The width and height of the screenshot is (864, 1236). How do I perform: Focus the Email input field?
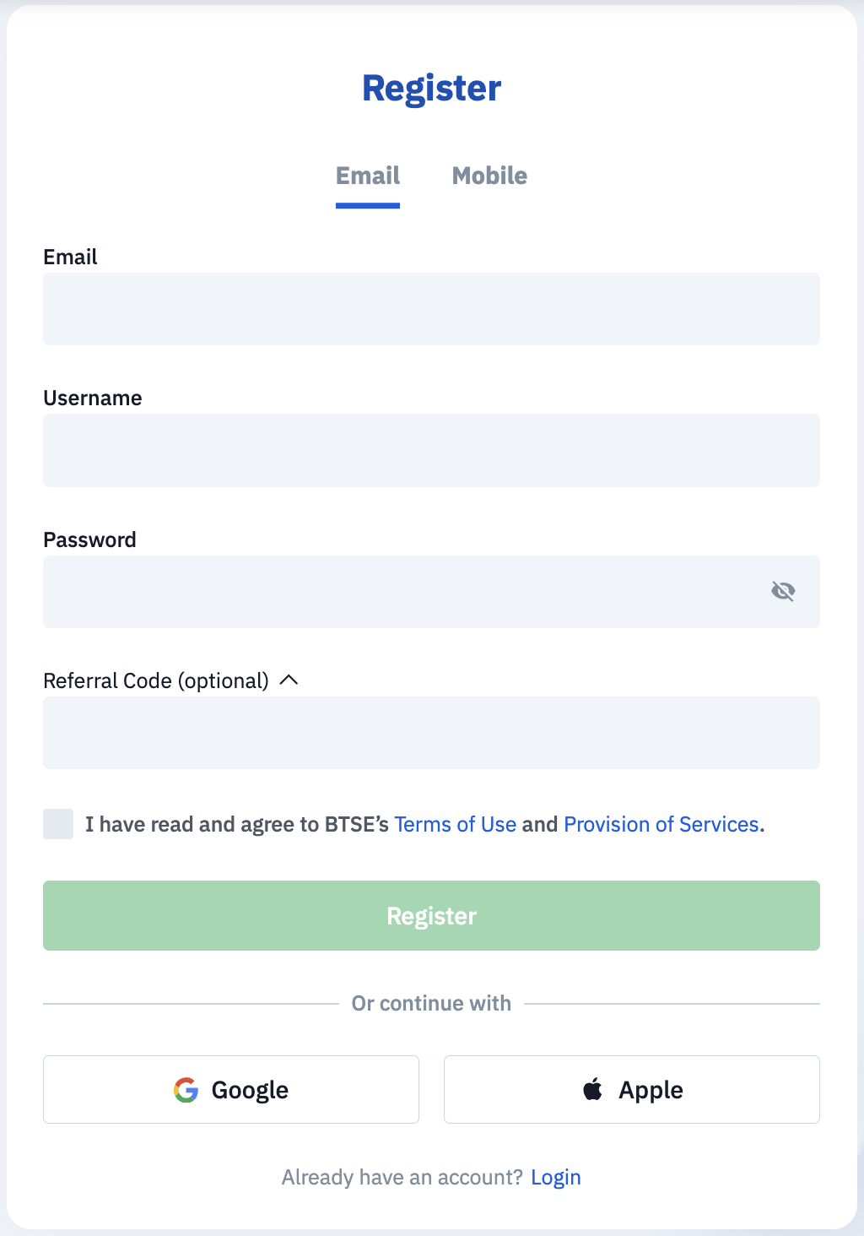[x=431, y=309]
